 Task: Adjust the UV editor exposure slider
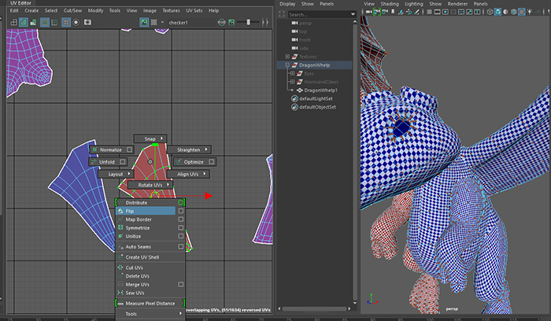[248, 22]
